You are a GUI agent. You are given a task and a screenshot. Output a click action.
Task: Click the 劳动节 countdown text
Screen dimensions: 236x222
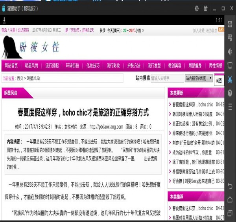point(79,30)
